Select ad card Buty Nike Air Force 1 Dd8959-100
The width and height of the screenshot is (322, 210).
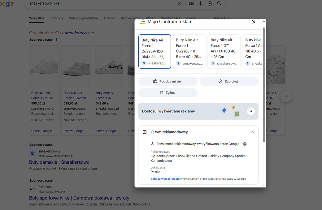154,52
